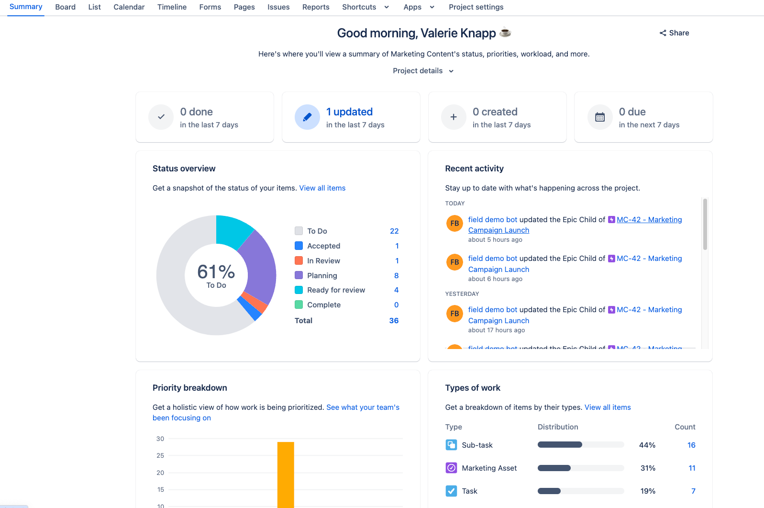Click the plus icon on created card
The image size is (764, 508).
pyautogui.click(x=454, y=117)
